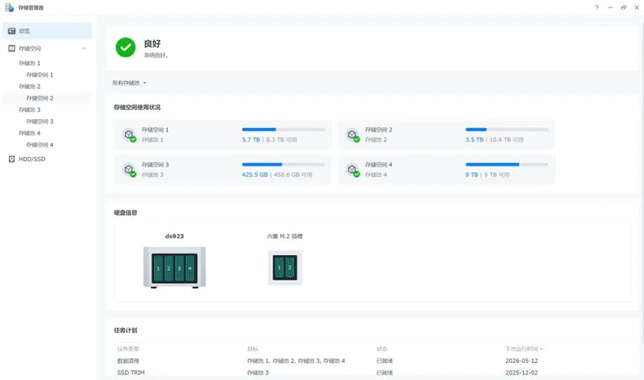
Task: Click 存储空间 2 usage bar
Action: coord(507,129)
